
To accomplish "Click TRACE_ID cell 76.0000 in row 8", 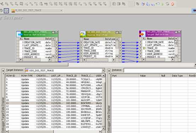I will tap(72, 94).
